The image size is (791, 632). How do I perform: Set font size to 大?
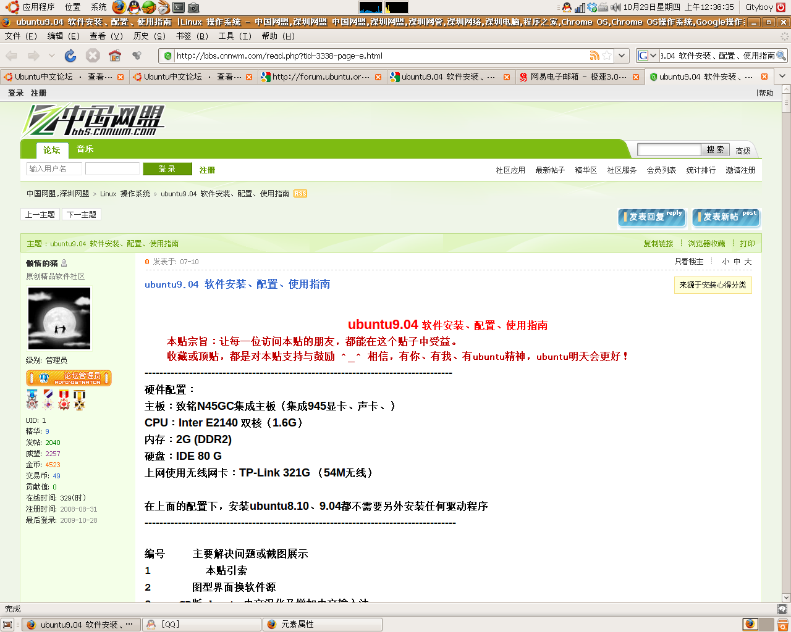pos(748,262)
